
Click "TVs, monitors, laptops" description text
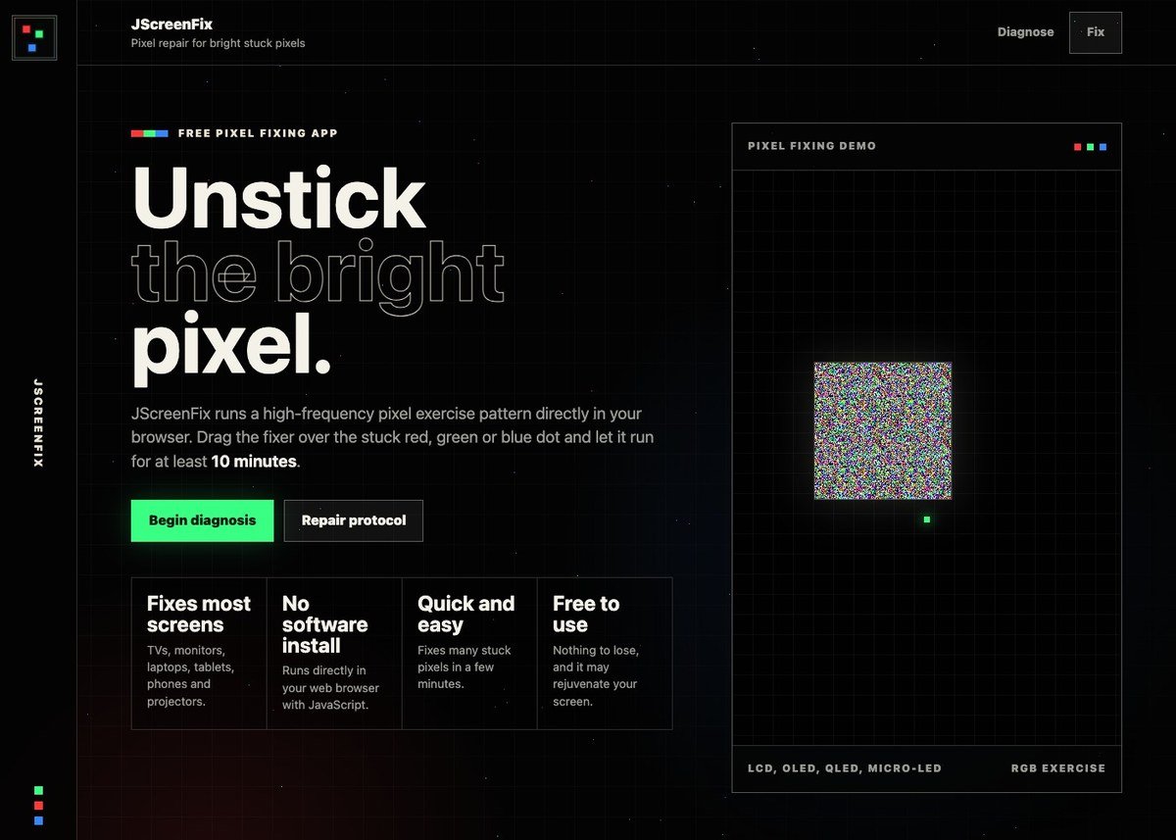click(x=190, y=676)
